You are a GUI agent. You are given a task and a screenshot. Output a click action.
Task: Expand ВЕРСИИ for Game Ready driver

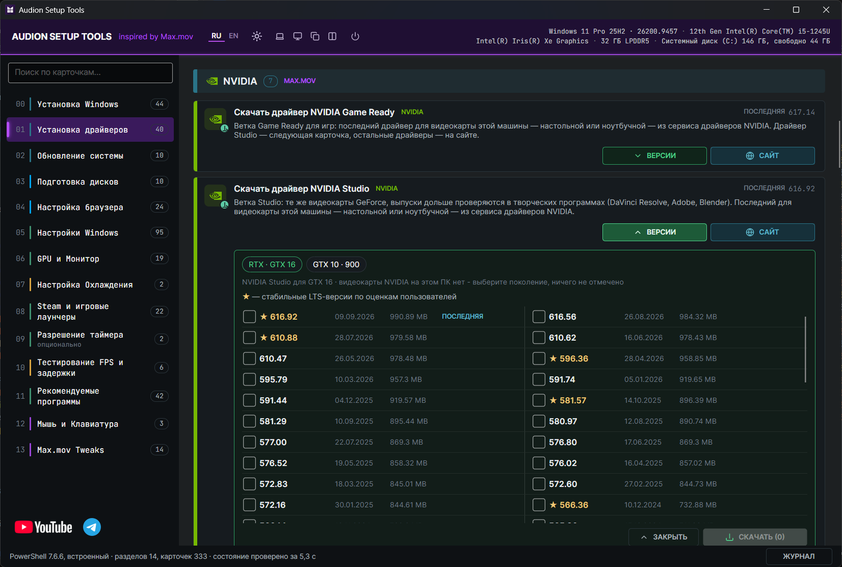click(x=655, y=156)
